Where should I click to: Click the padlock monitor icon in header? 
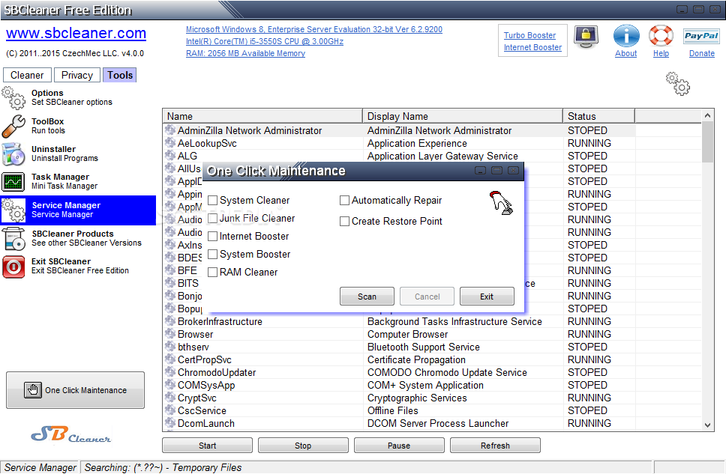coord(586,37)
